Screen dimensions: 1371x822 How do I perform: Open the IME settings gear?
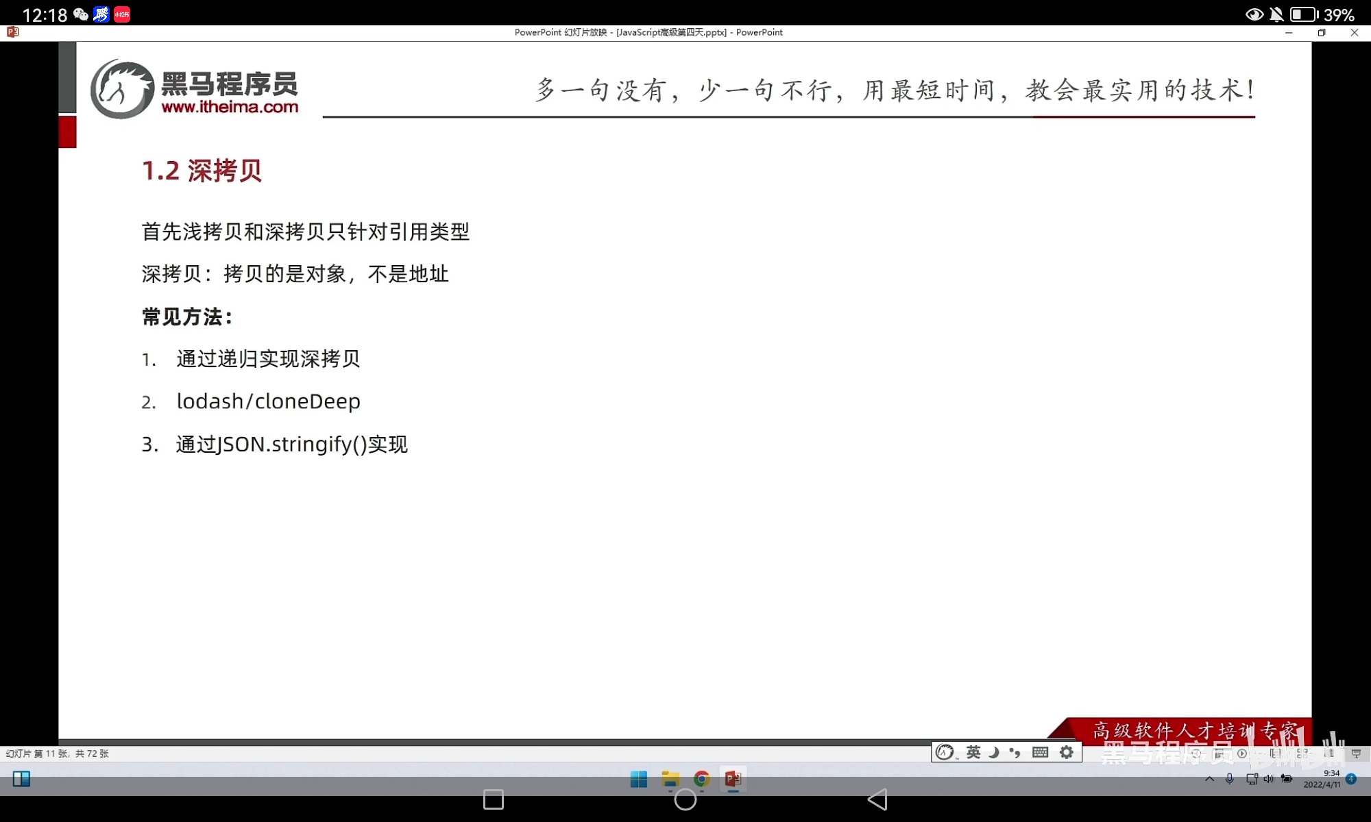[1067, 752]
